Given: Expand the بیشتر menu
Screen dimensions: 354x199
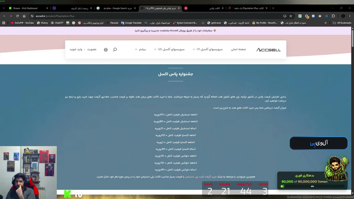Looking at the screenshot, I should pos(140,49).
